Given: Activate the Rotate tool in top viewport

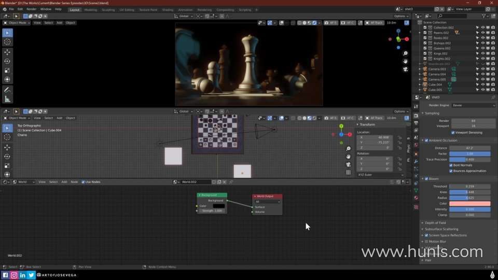Looking at the screenshot, I should [x=7, y=61].
